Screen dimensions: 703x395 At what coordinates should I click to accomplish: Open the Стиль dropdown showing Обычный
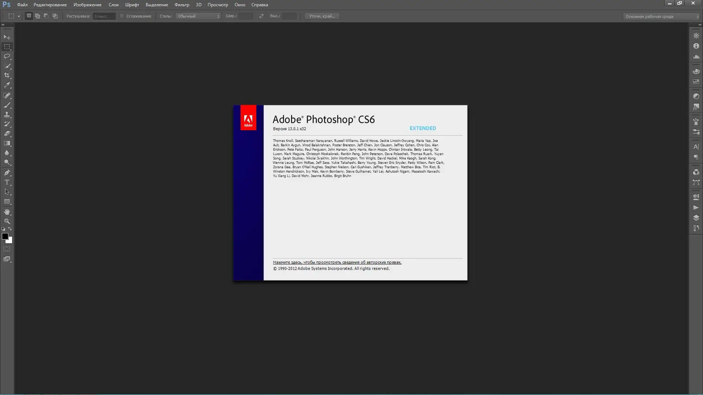(x=198, y=16)
